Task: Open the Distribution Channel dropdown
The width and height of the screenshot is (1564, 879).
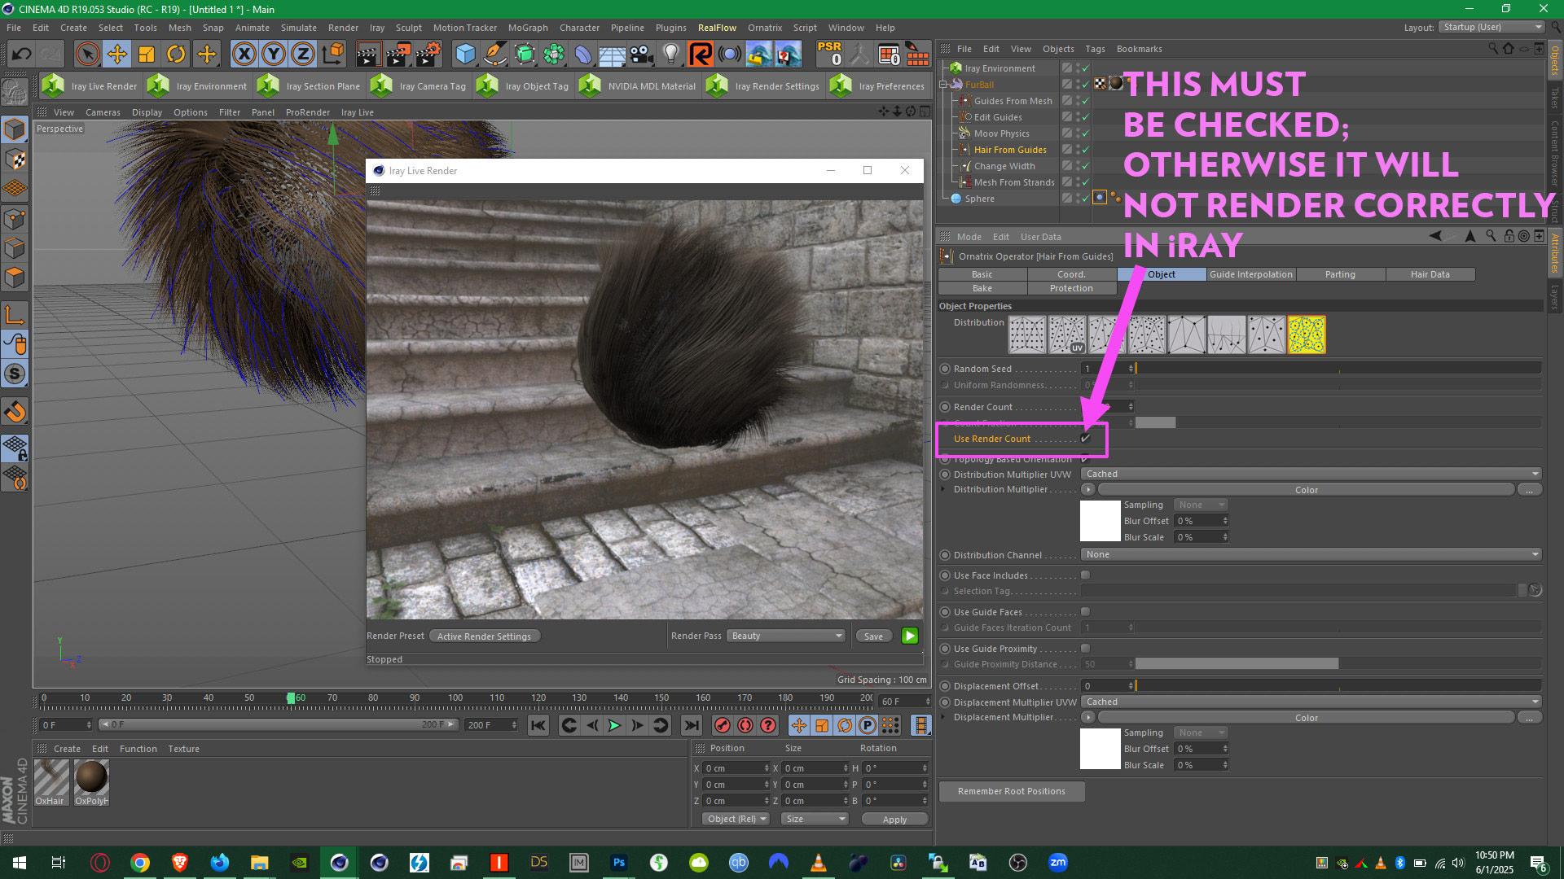Action: point(1311,554)
